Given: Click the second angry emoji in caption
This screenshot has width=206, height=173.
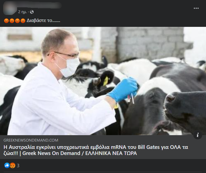Looking at the screenshot, I should [12, 21].
